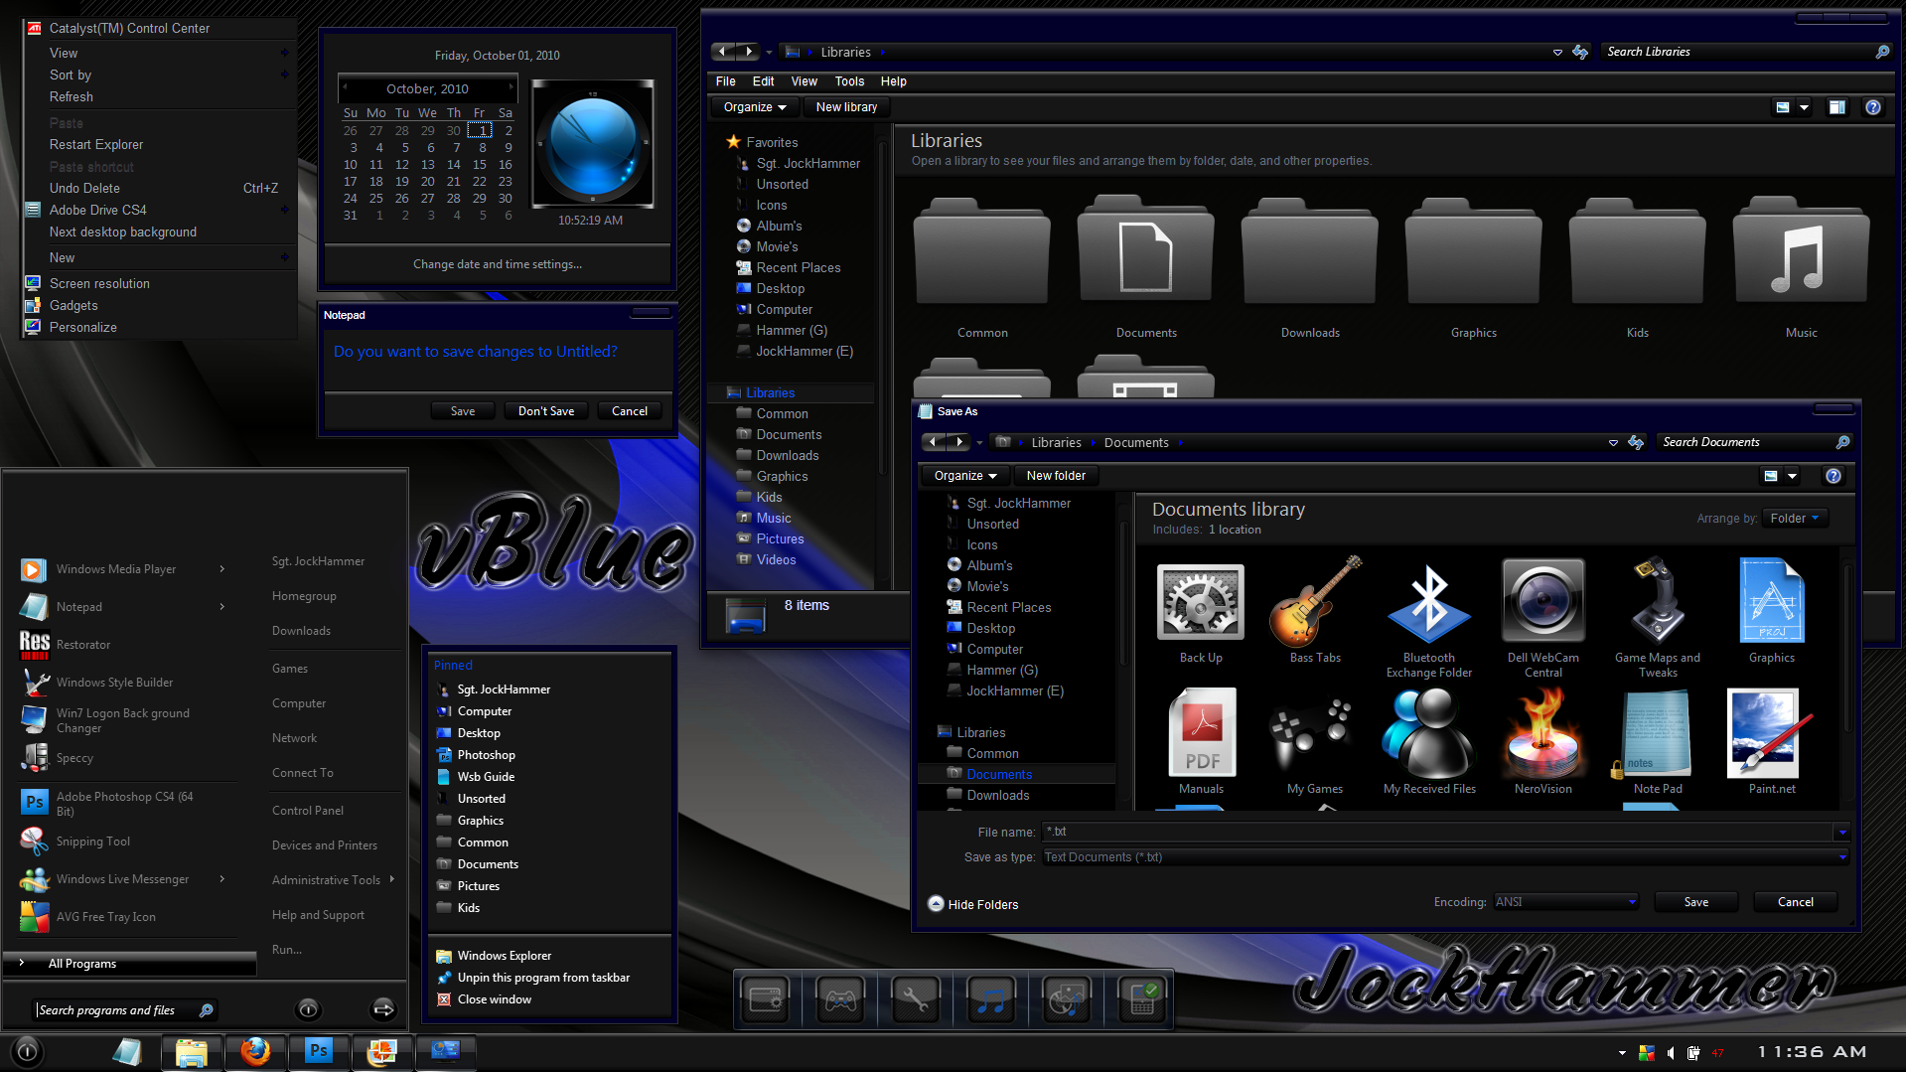Open Bluetooth Exchange Folder icon

[1428, 603]
